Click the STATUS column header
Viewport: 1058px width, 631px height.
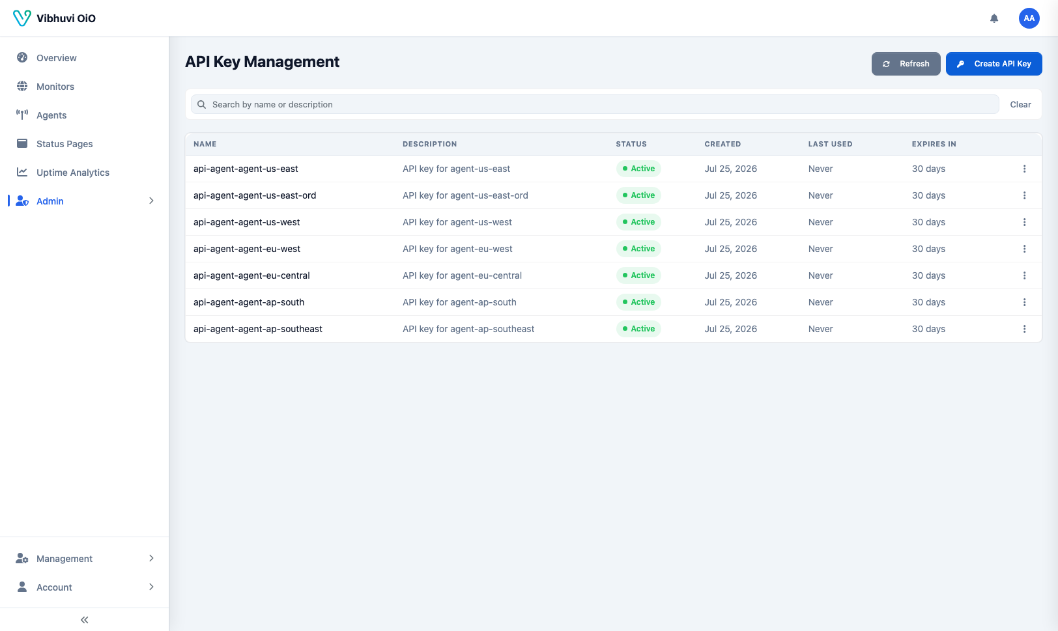tap(631, 144)
